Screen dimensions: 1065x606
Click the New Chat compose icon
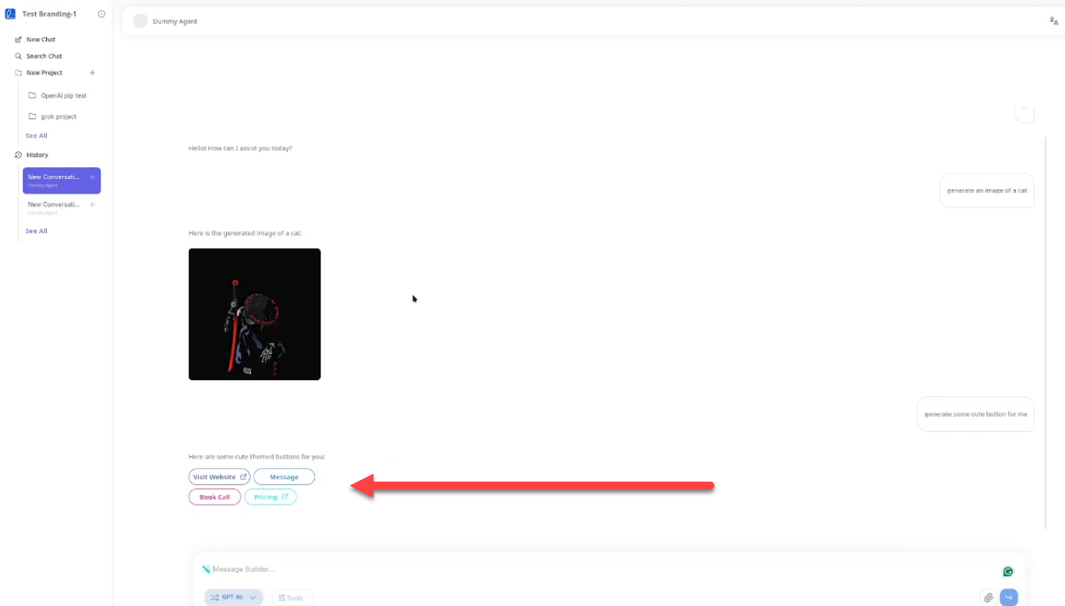[x=18, y=40]
